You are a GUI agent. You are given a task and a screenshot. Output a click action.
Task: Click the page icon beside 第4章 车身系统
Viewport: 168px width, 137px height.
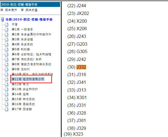point(7,45)
